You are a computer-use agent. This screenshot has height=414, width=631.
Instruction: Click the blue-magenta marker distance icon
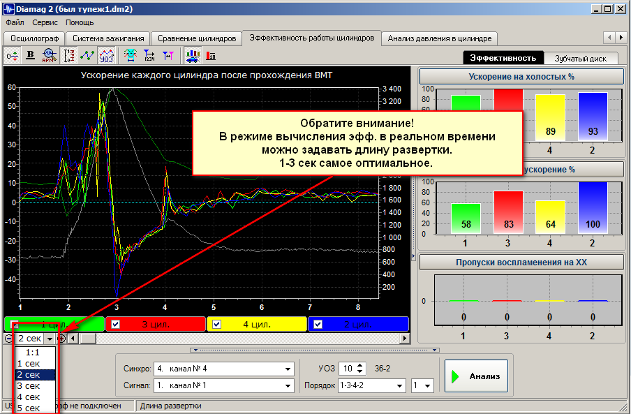pyautogui.click(x=168, y=56)
